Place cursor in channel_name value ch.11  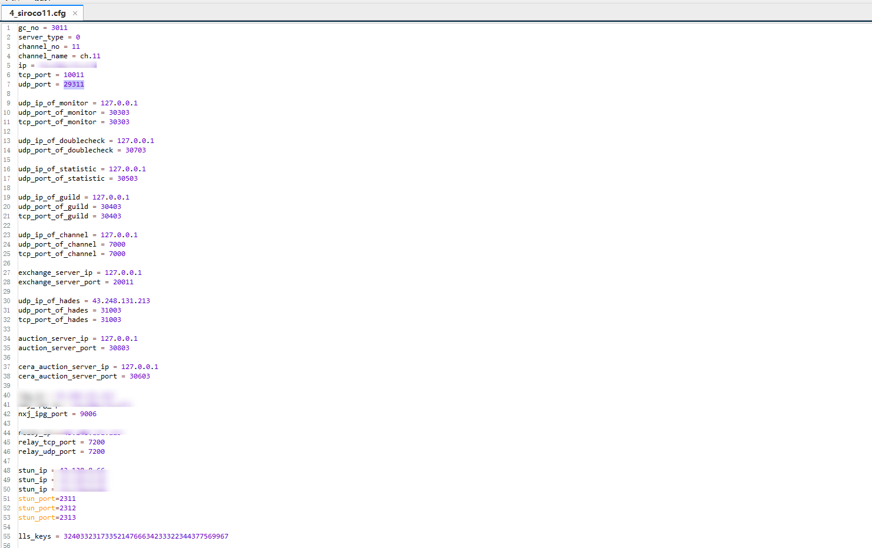[90, 56]
